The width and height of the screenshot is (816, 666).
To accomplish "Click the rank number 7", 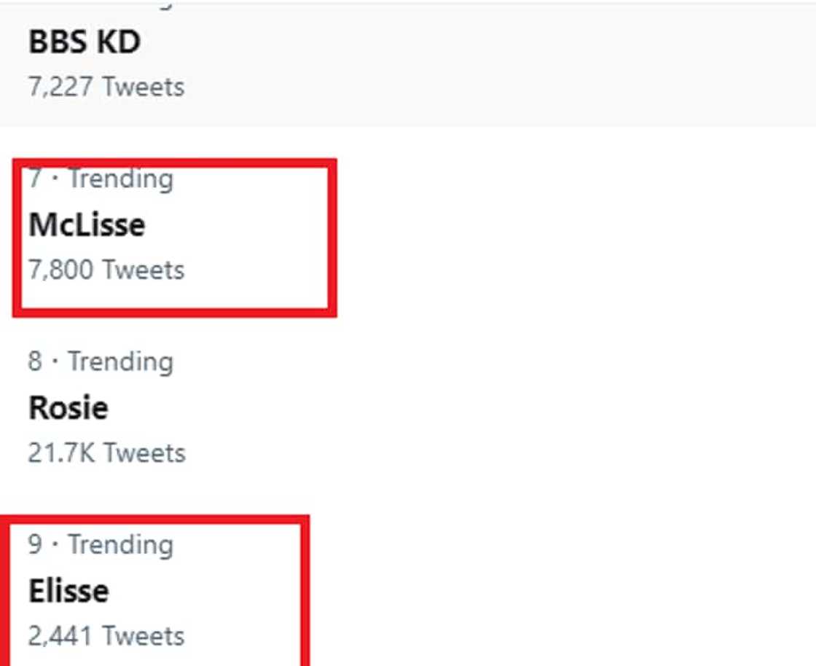I will (35, 179).
